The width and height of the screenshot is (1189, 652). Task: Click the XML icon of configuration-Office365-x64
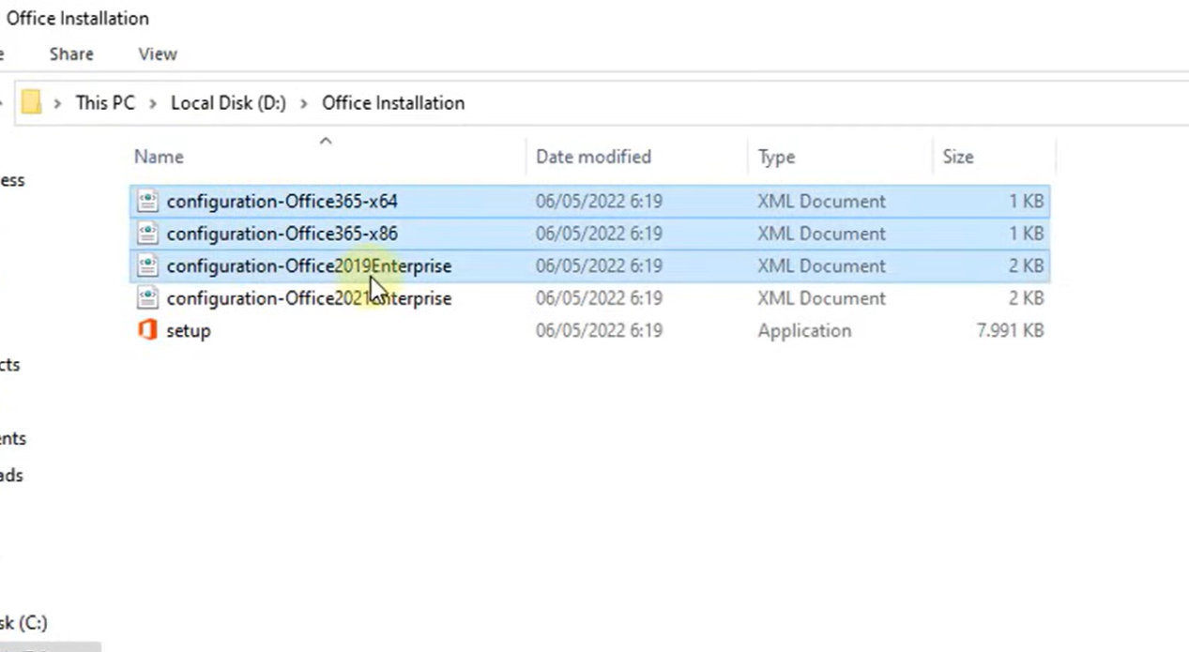click(147, 201)
